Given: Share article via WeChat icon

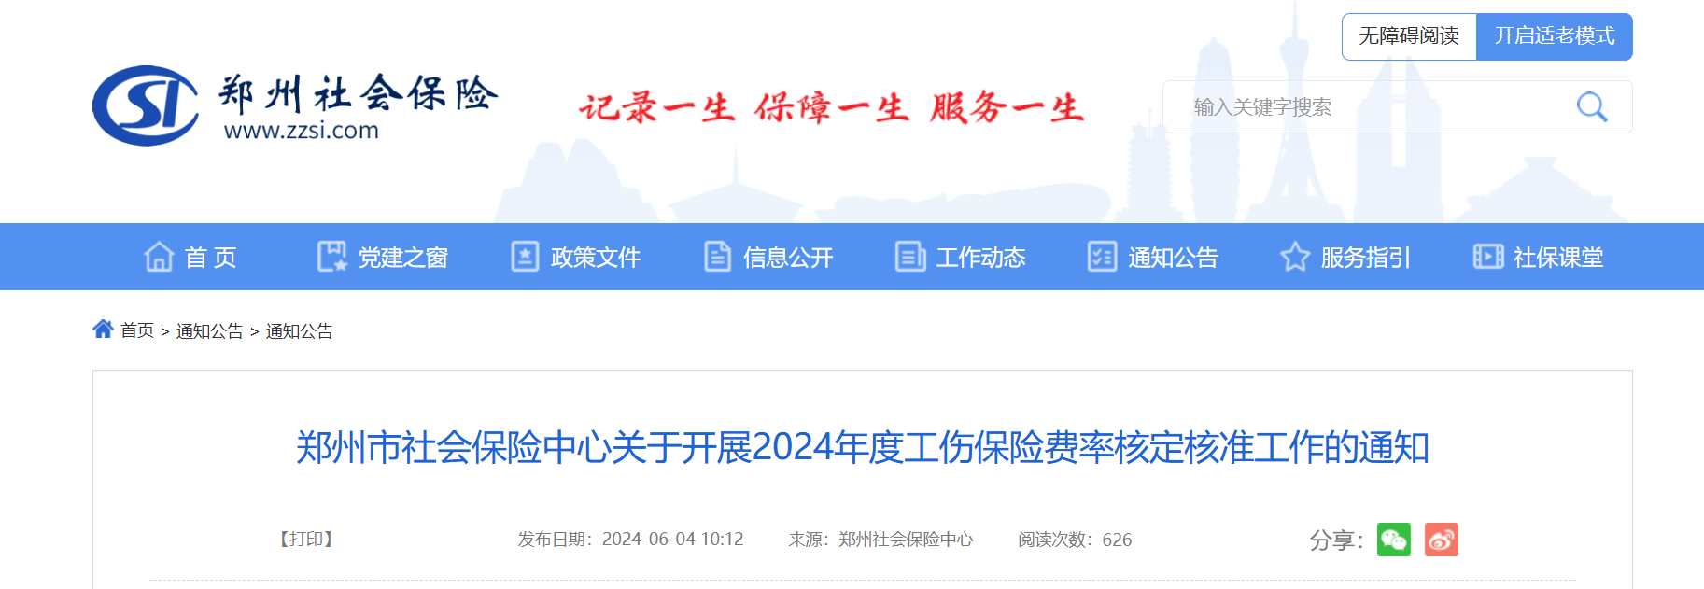Looking at the screenshot, I should coord(1393,540).
